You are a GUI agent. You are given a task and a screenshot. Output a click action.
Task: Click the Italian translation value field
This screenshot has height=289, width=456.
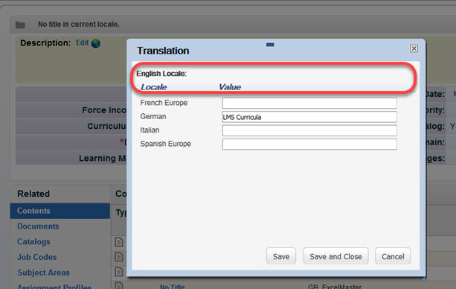click(x=309, y=130)
